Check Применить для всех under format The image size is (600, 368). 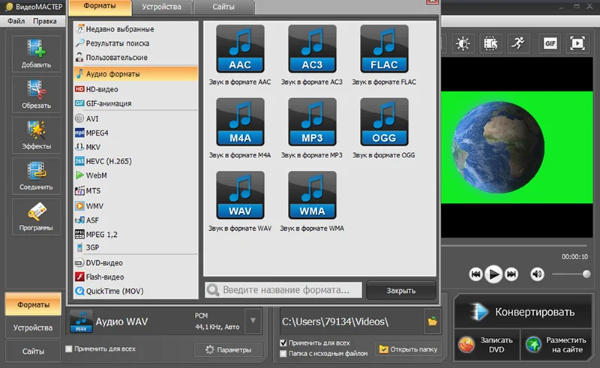click(69, 349)
